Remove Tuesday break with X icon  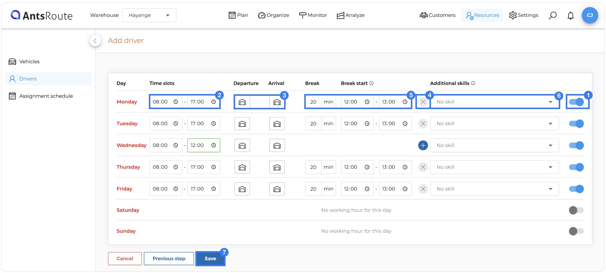(x=423, y=124)
